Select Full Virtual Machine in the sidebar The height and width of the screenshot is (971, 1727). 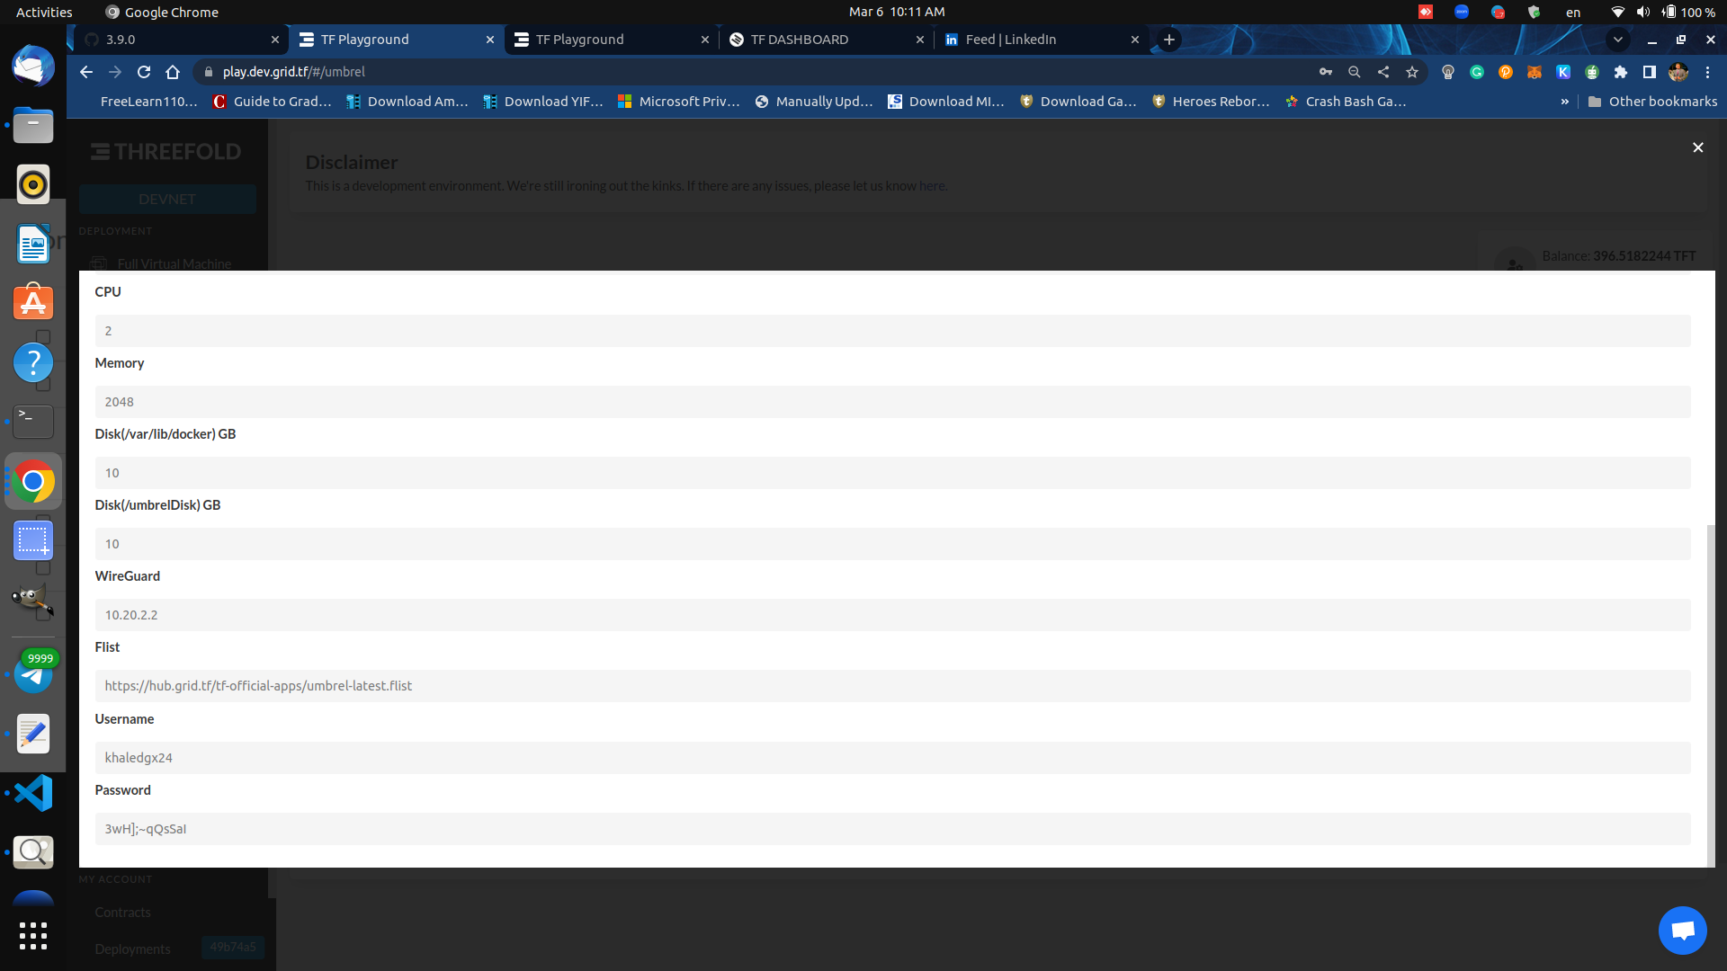coord(174,263)
